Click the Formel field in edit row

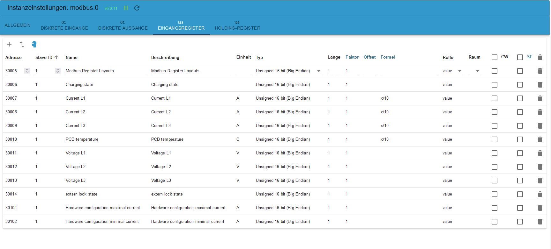[409, 71]
